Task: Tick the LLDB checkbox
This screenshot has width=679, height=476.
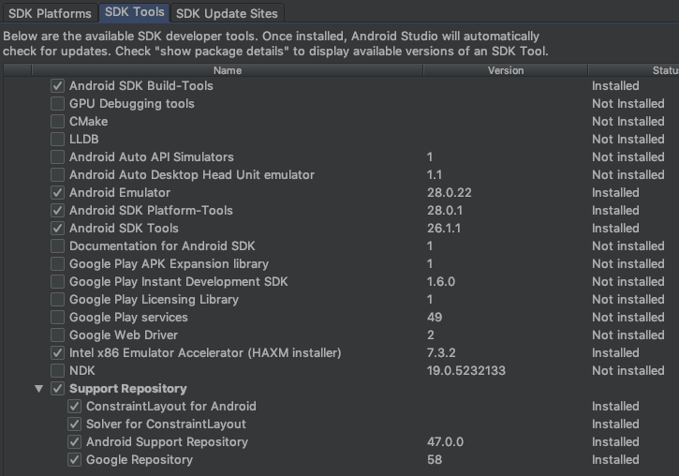Action: click(x=58, y=140)
